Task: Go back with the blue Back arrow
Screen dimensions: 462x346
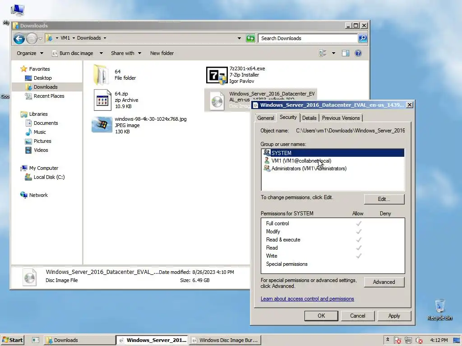Action: 19,38
